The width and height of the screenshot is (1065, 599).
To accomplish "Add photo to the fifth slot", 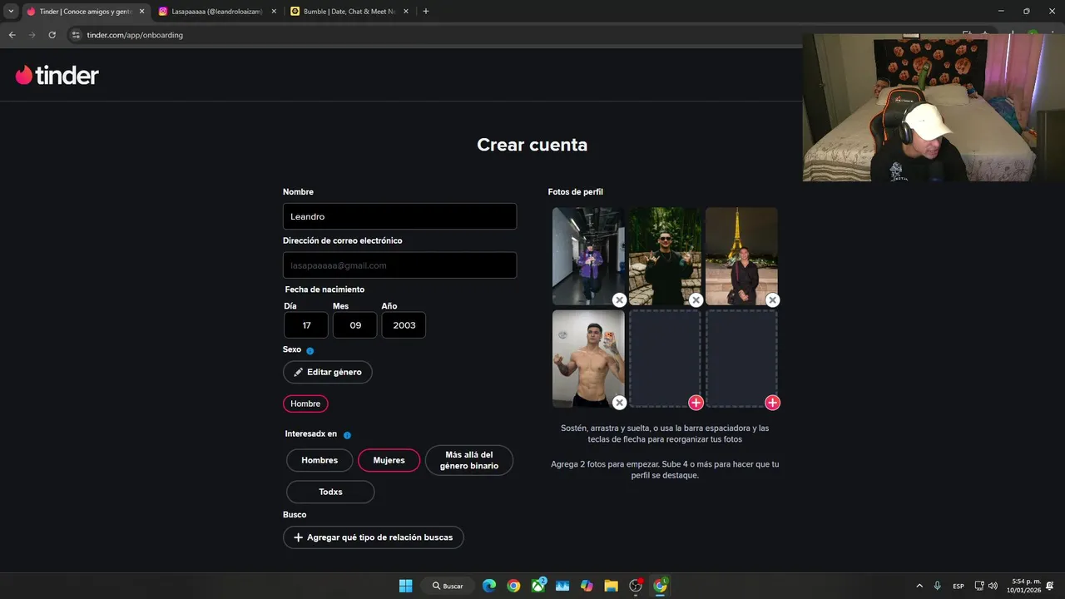I will click(x=696, y=403).
